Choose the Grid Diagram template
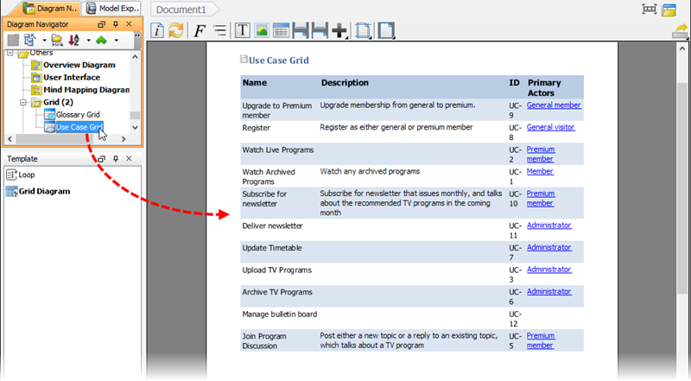 click(x=44, y=192)
